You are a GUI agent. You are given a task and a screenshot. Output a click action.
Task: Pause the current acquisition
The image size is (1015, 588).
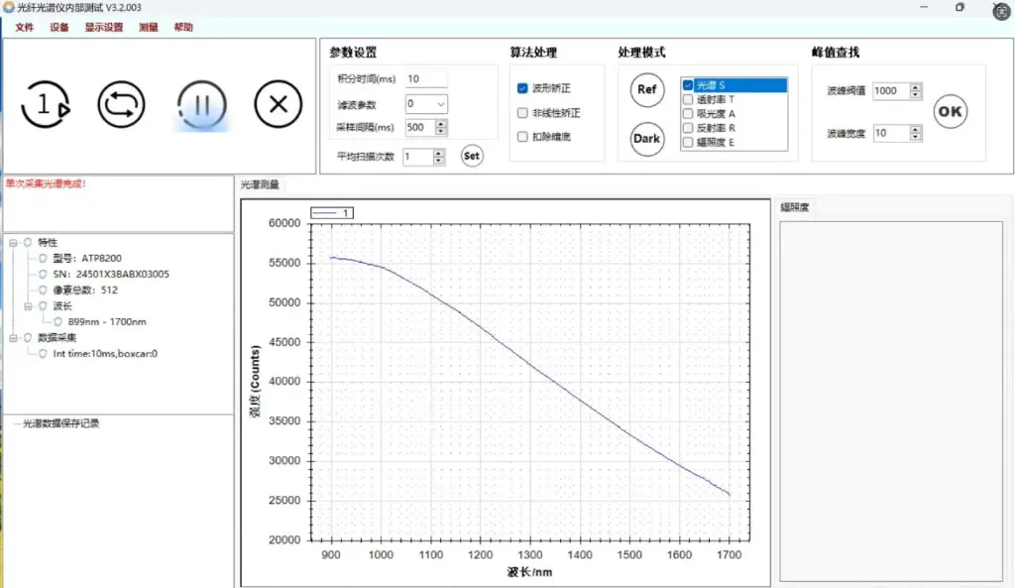coord(201,104)
